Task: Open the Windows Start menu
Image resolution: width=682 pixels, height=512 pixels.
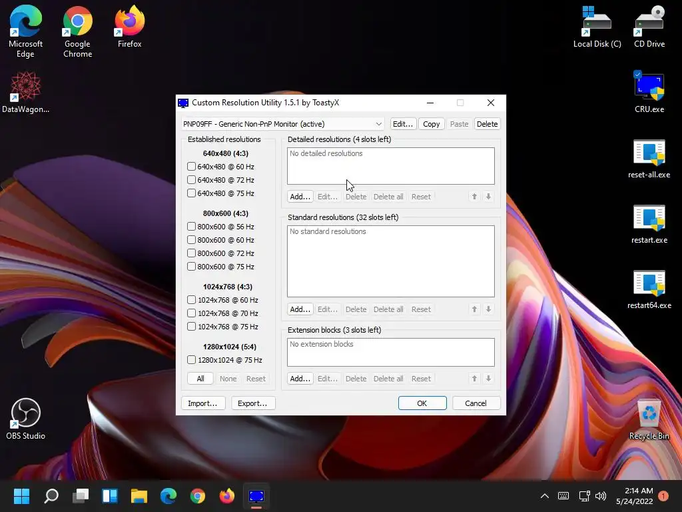Action: coord(21,496)
